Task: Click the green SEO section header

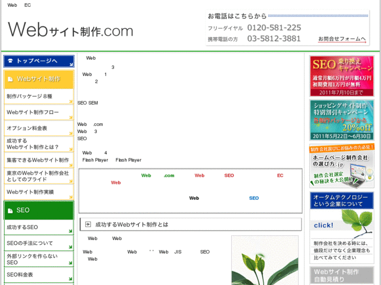Action: [39, 210]
